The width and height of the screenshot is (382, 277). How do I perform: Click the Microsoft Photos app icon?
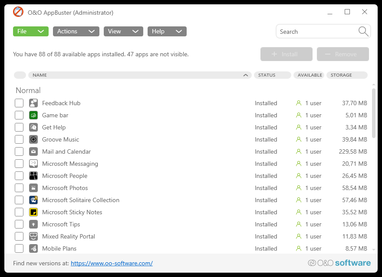click(33, 188)
